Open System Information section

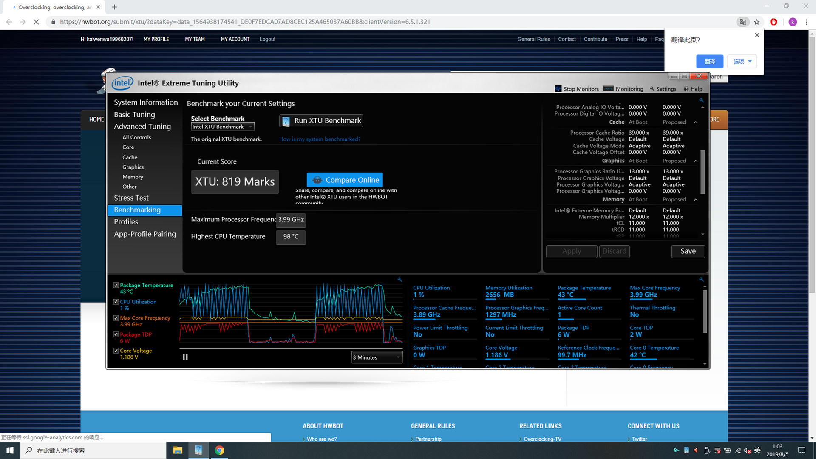click(146, 102)
